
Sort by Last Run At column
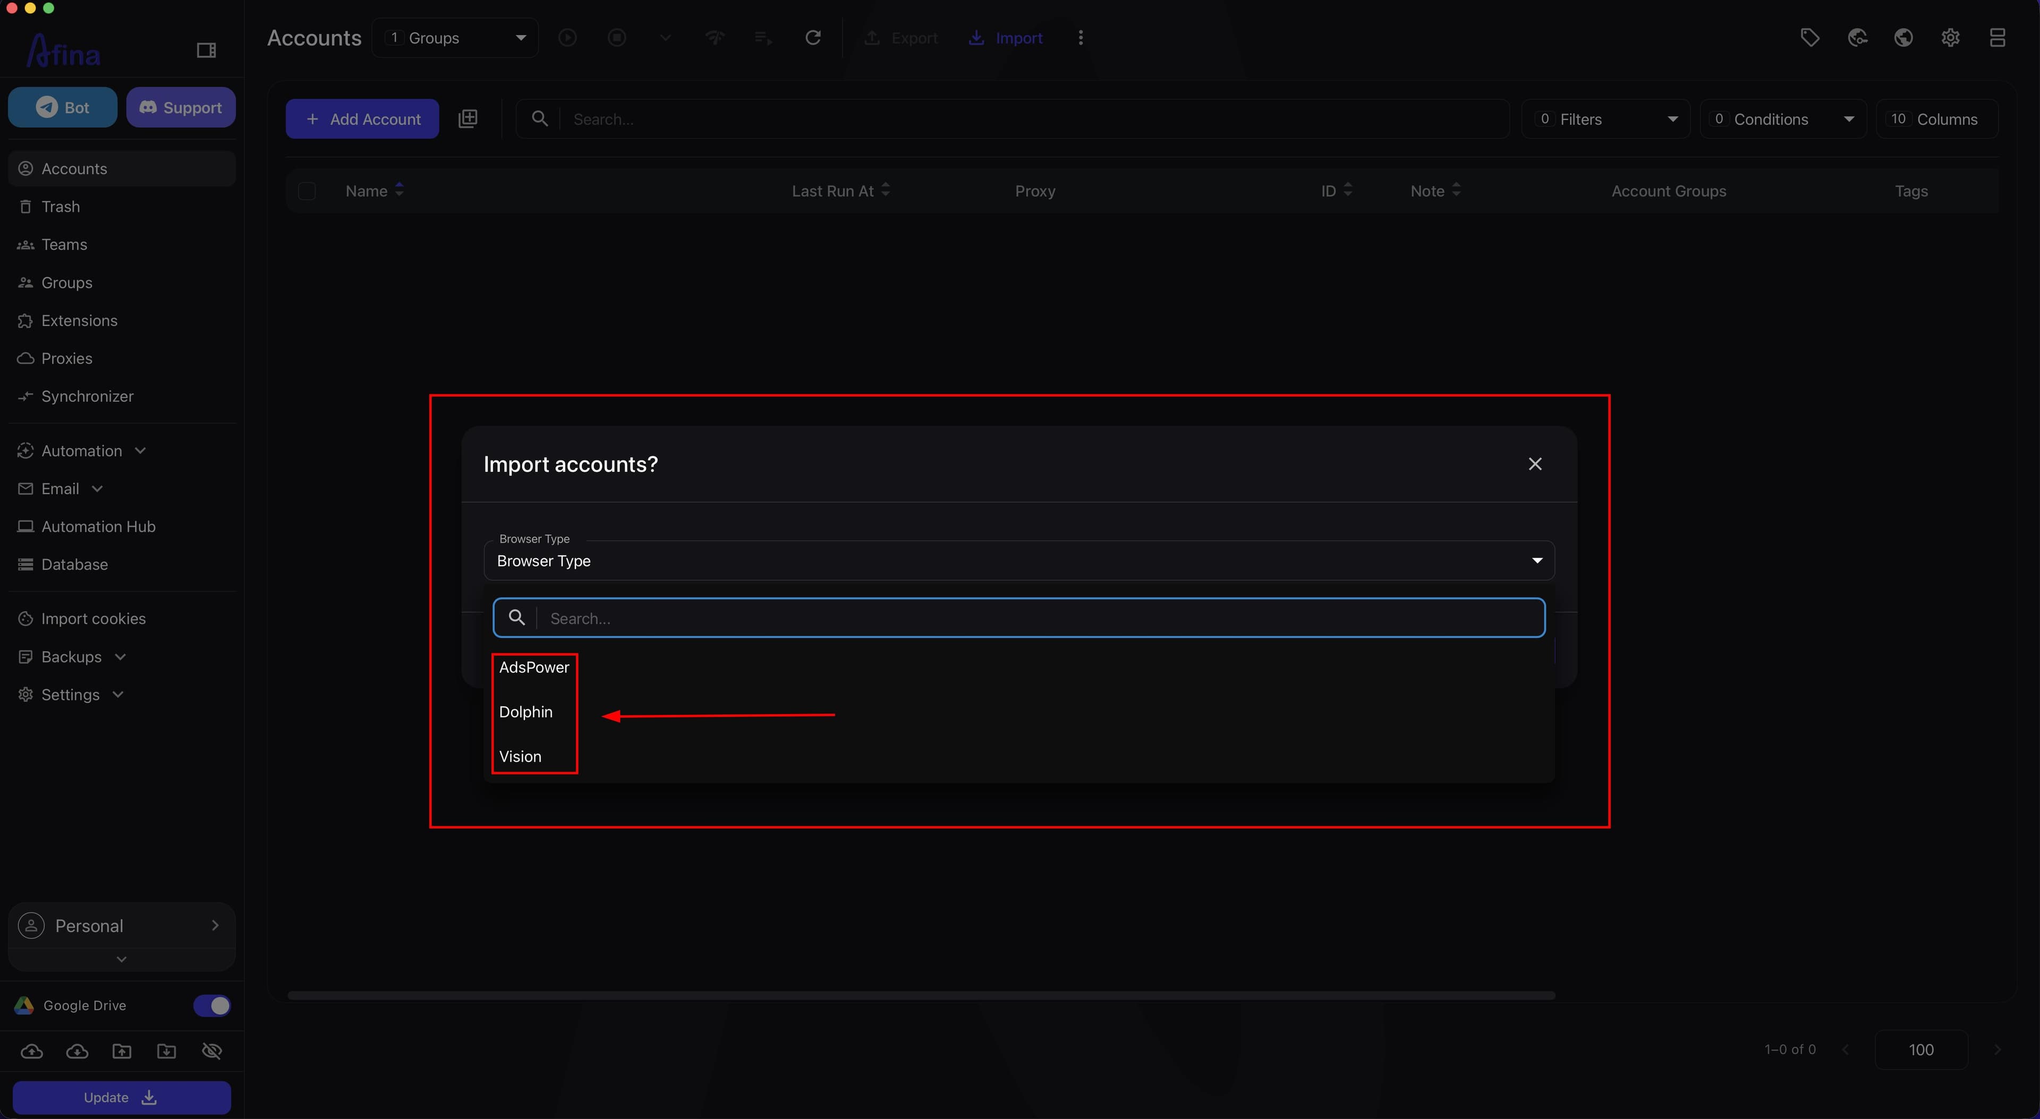pos(841,191)
